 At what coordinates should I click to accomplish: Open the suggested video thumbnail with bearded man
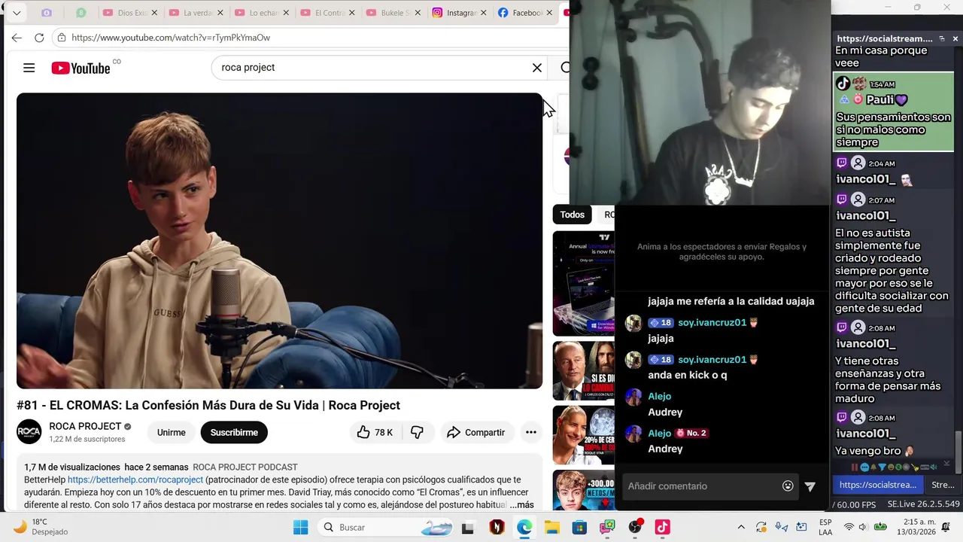coord(584,370)
